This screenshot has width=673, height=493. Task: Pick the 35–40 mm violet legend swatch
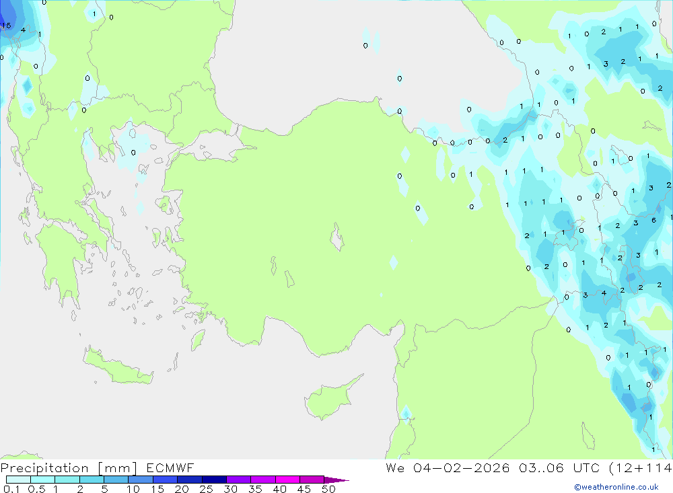(263, 480)
